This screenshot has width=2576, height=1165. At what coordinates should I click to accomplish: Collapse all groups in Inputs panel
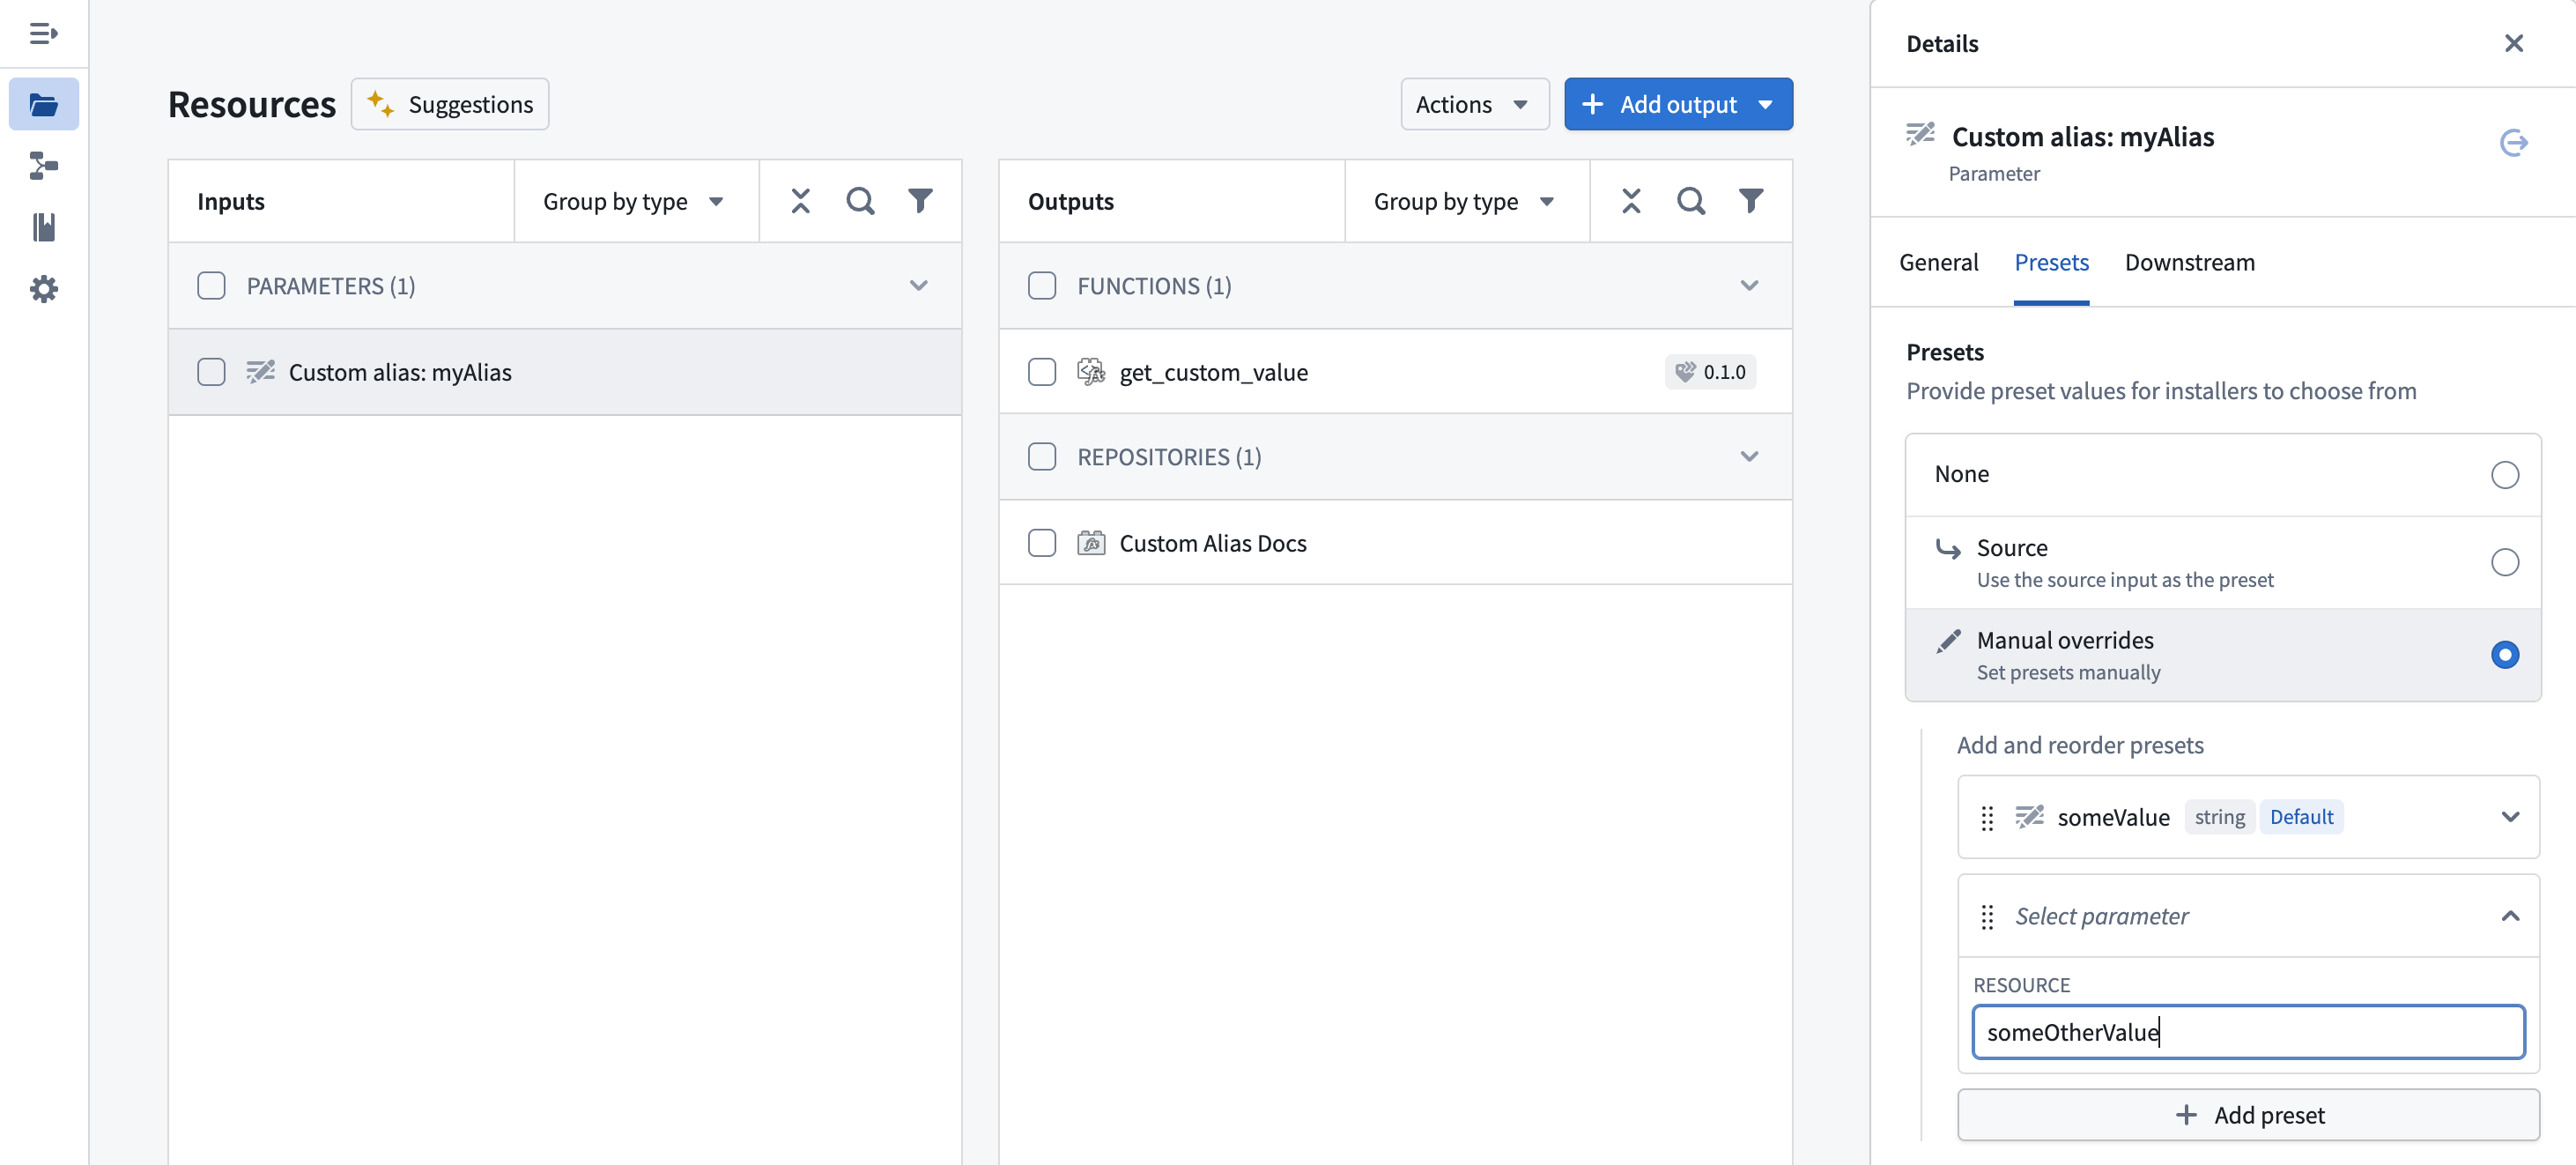pyautogui.click(x=800, y=201)
